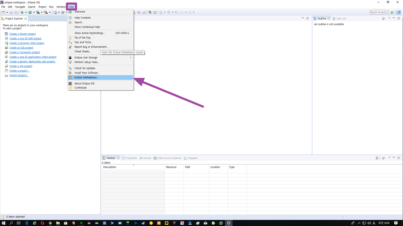Click the green Run button icon
Image resolution: width=403 pixels, height=226 pixels.
coord(30,12)
